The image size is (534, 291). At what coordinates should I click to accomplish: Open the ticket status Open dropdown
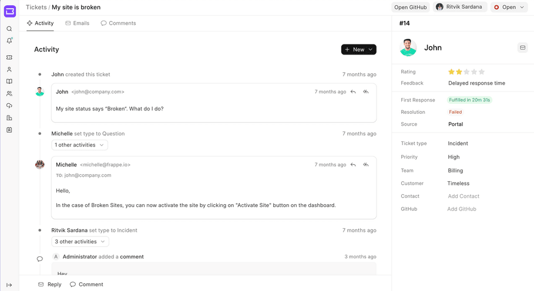tap(509, 7)
